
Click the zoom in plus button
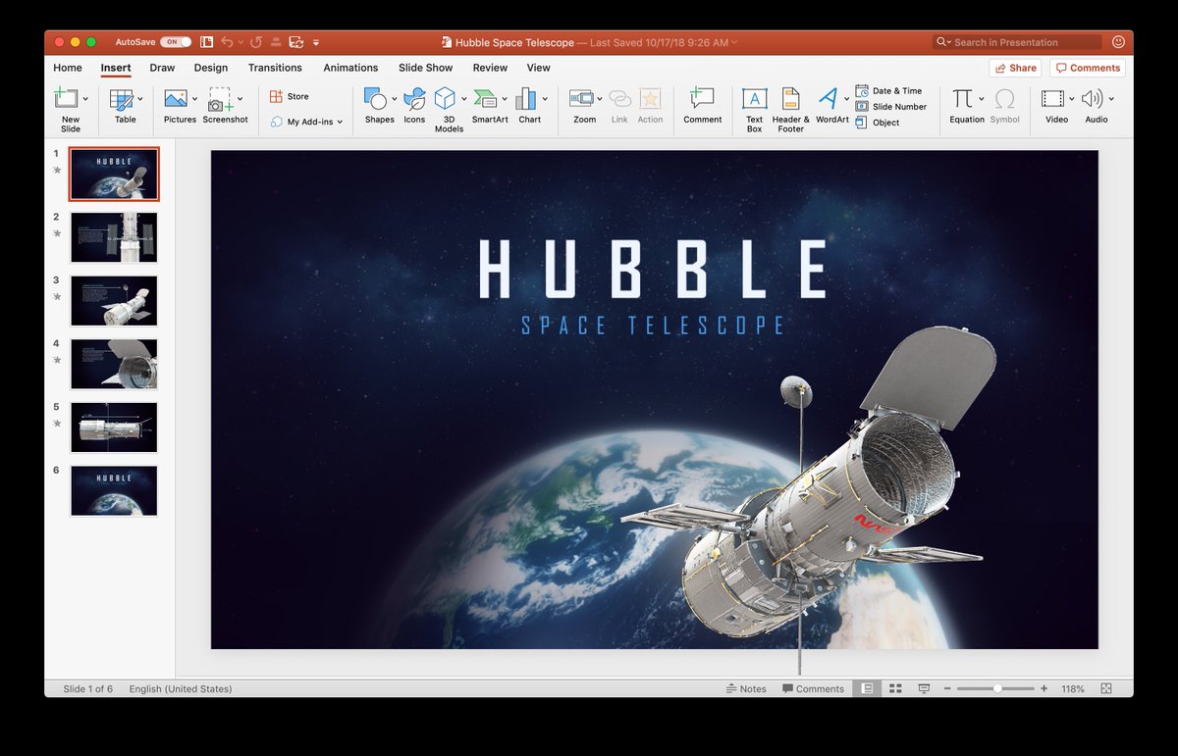point(1044,689)
